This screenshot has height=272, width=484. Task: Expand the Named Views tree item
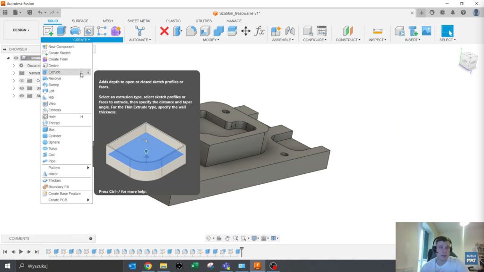click(14, 73)
